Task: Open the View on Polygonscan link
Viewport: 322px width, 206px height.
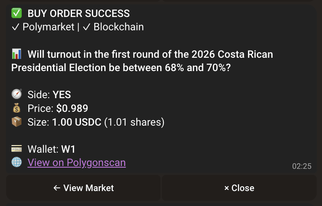Action: pyautogui.click(x=76, y=162)
